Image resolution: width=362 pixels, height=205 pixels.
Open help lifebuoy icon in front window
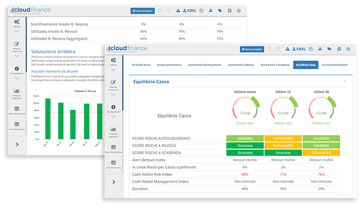[x=339, y=49]
